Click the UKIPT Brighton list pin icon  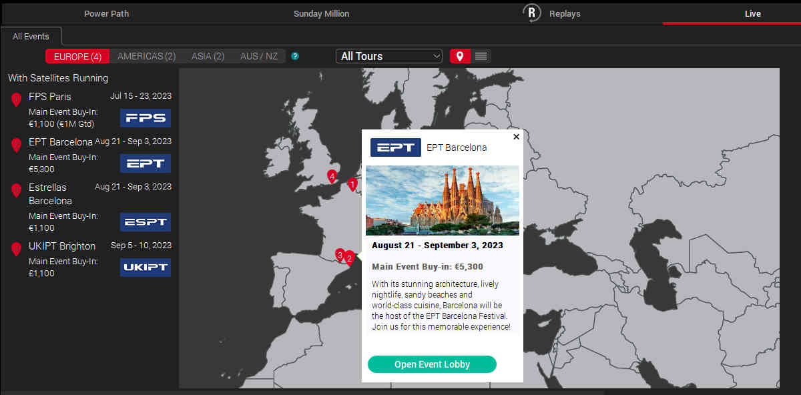point(17,250)
